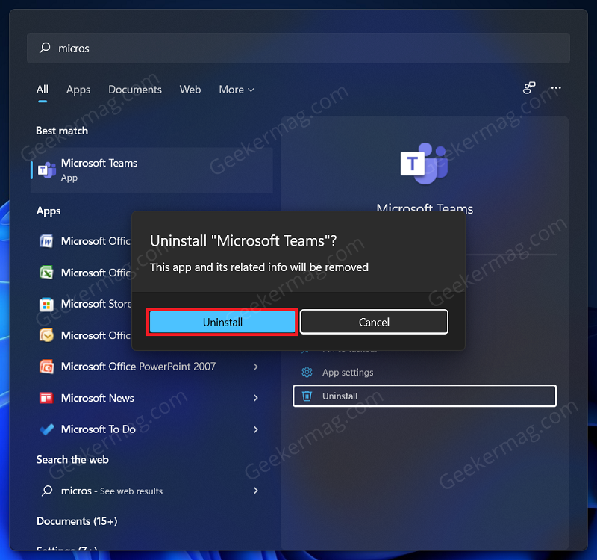Click the Microsoft Office Outlook icon

[x=46, y=335]
